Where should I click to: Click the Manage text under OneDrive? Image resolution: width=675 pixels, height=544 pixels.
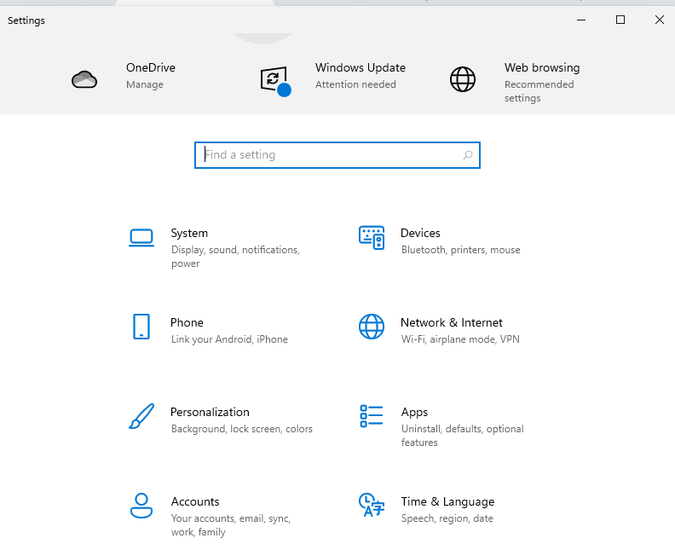[145, 84]
